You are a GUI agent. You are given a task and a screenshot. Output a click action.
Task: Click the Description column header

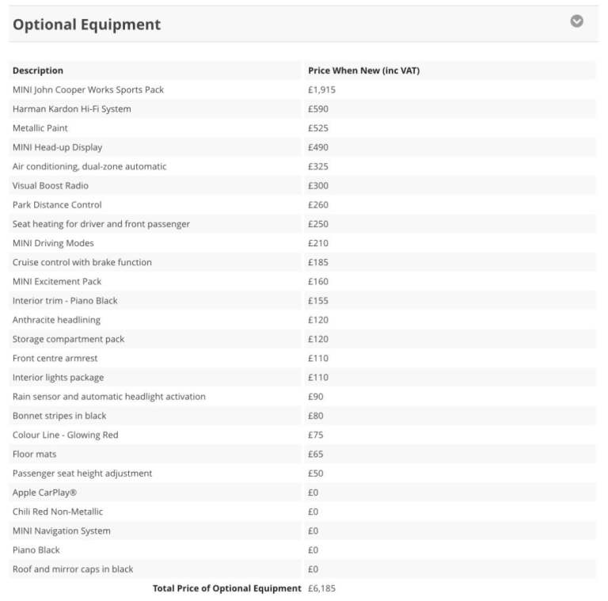[38, 70]
